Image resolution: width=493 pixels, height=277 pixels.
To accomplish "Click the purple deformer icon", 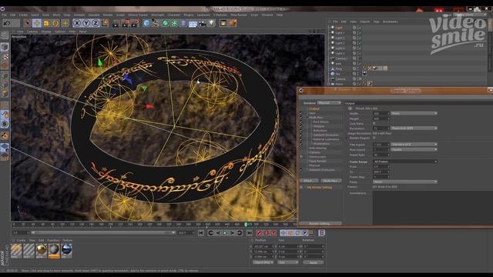I will (x=183, y=23).
